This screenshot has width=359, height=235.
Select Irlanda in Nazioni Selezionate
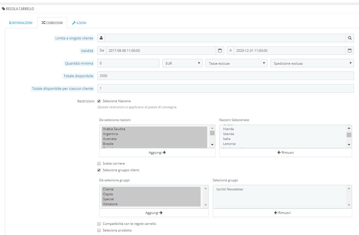pyautogui.click(x=283, y=129)
